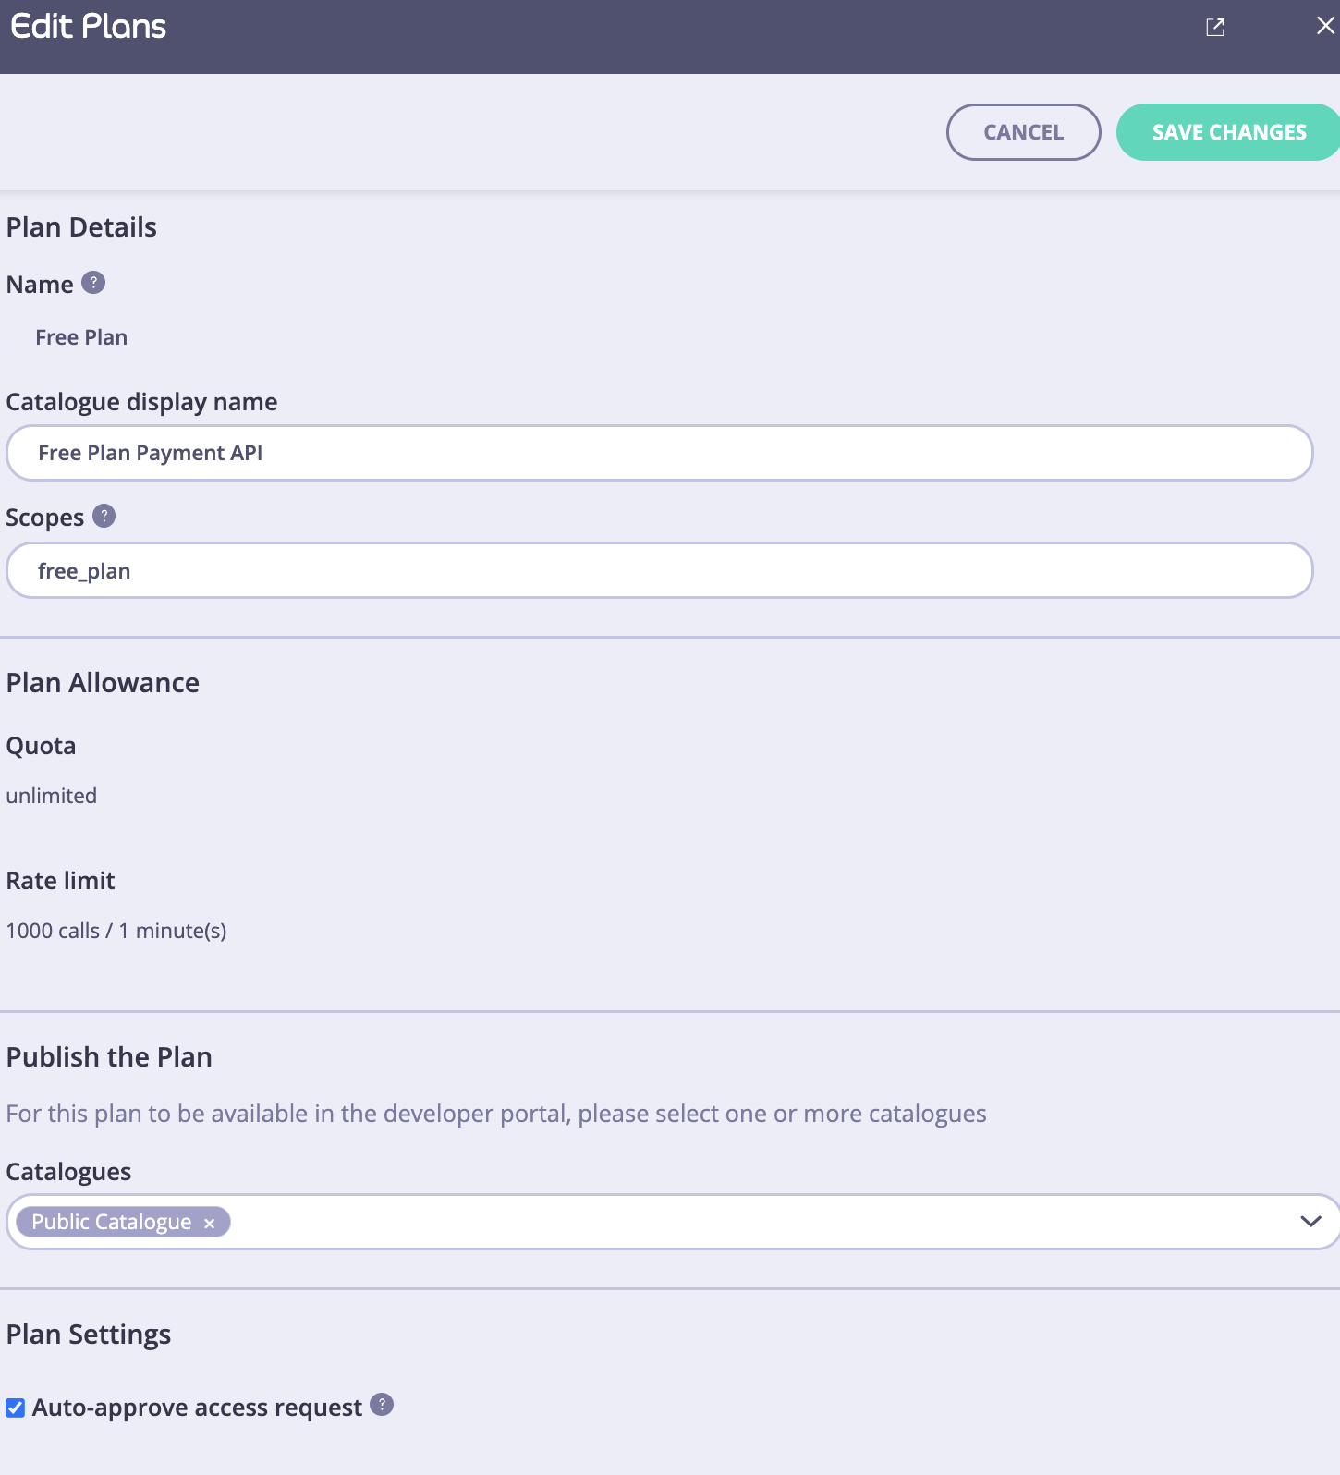Remove the Public Catalogue tag
This screenshot has height=1475, width=1340.
coord(210,1223)
